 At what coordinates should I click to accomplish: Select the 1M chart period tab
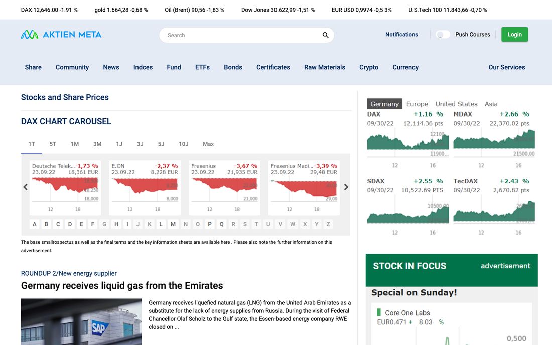[75, 144]
